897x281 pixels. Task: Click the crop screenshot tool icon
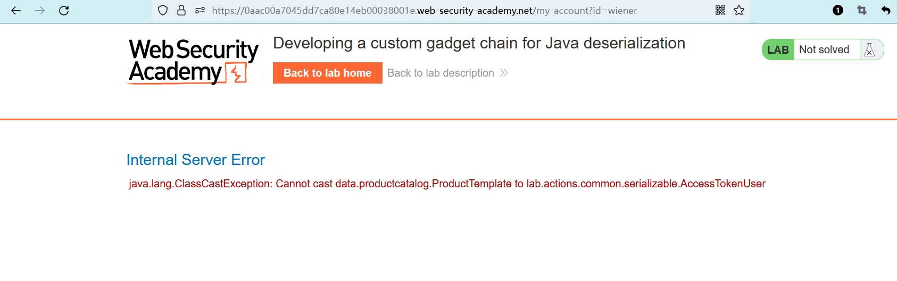(x=862, y=11)
